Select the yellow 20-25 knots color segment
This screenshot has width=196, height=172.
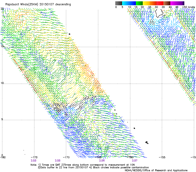(x=146, y=3)
